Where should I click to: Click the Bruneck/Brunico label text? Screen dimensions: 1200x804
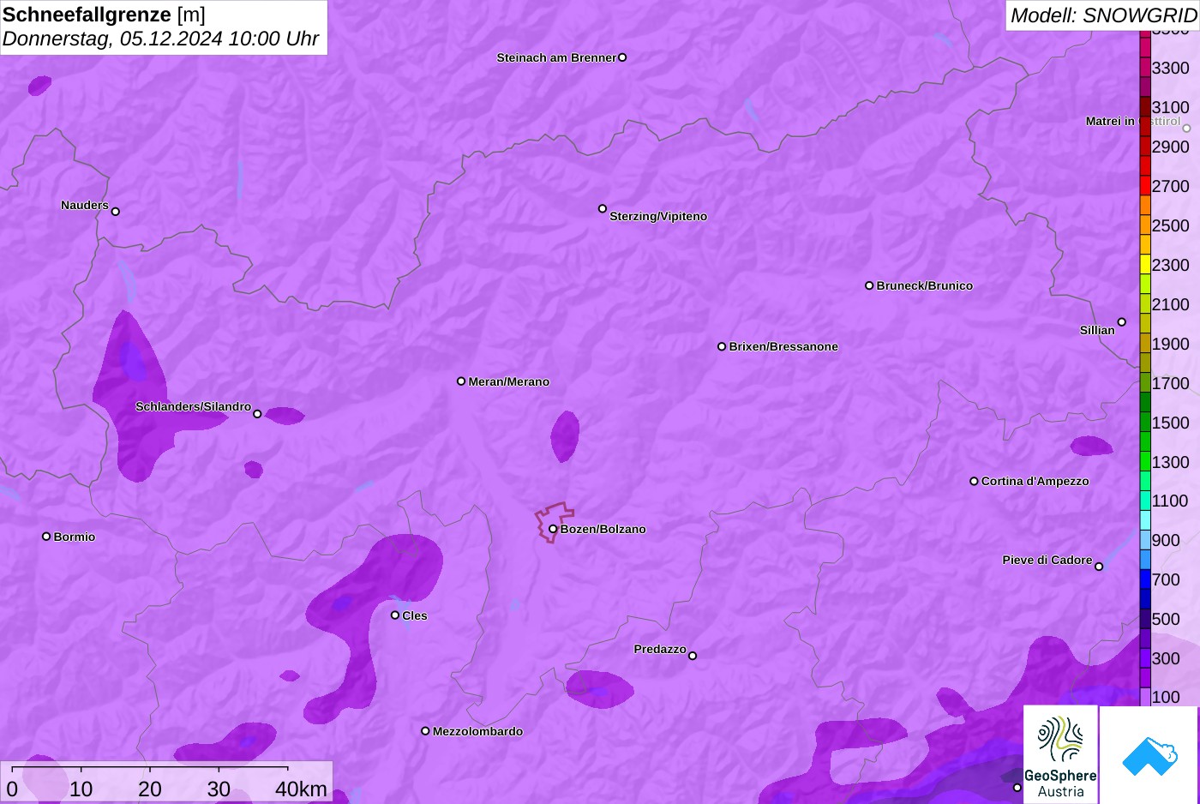(925, 285)
